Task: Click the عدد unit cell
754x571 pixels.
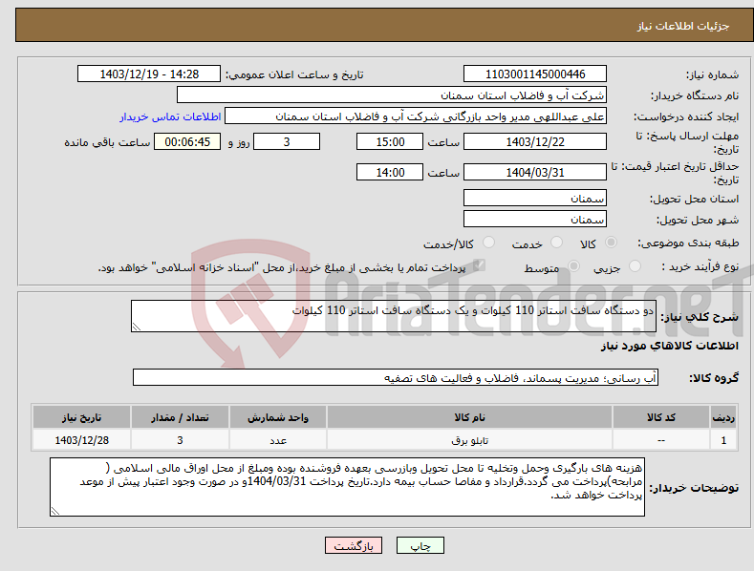Action: 278,440
